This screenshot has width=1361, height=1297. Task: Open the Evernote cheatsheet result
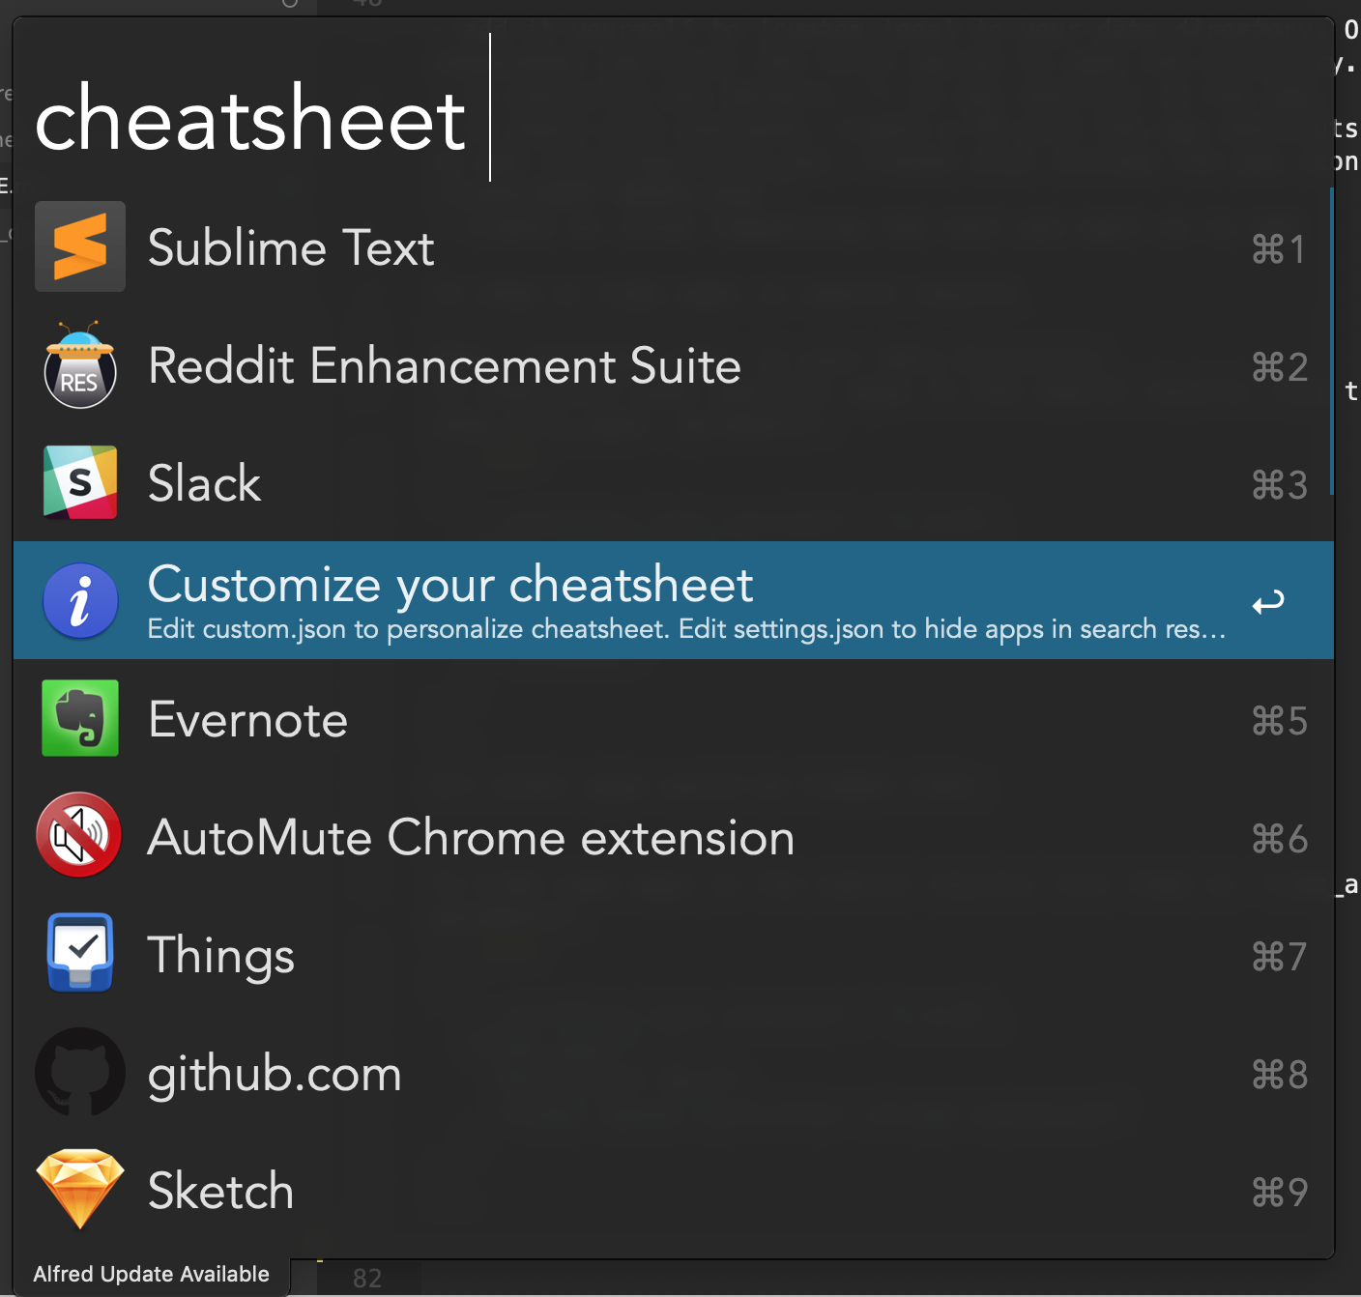click(x=674, y=719)
